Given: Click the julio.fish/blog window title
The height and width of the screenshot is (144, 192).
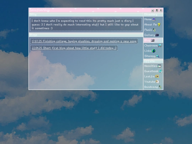Looking at the screenshot, I should (39, 10).
